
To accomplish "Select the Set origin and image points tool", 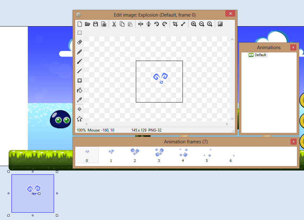I will coord(80,109).
